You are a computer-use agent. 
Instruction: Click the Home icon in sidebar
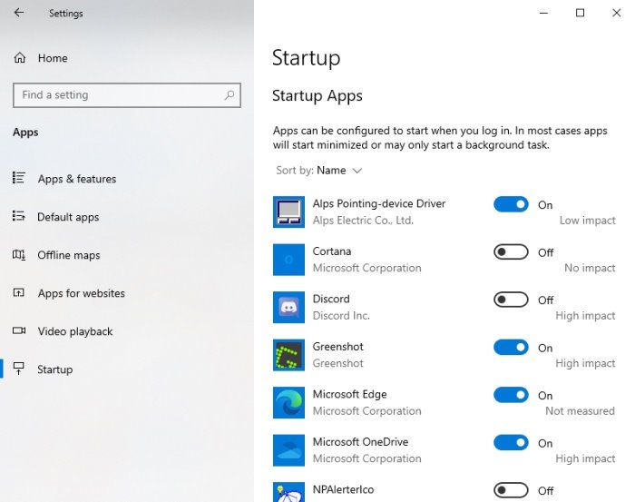coord(20,58)
